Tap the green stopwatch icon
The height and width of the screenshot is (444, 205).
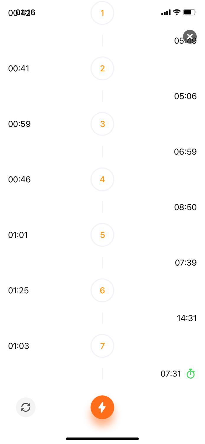(x=191, y=374)
